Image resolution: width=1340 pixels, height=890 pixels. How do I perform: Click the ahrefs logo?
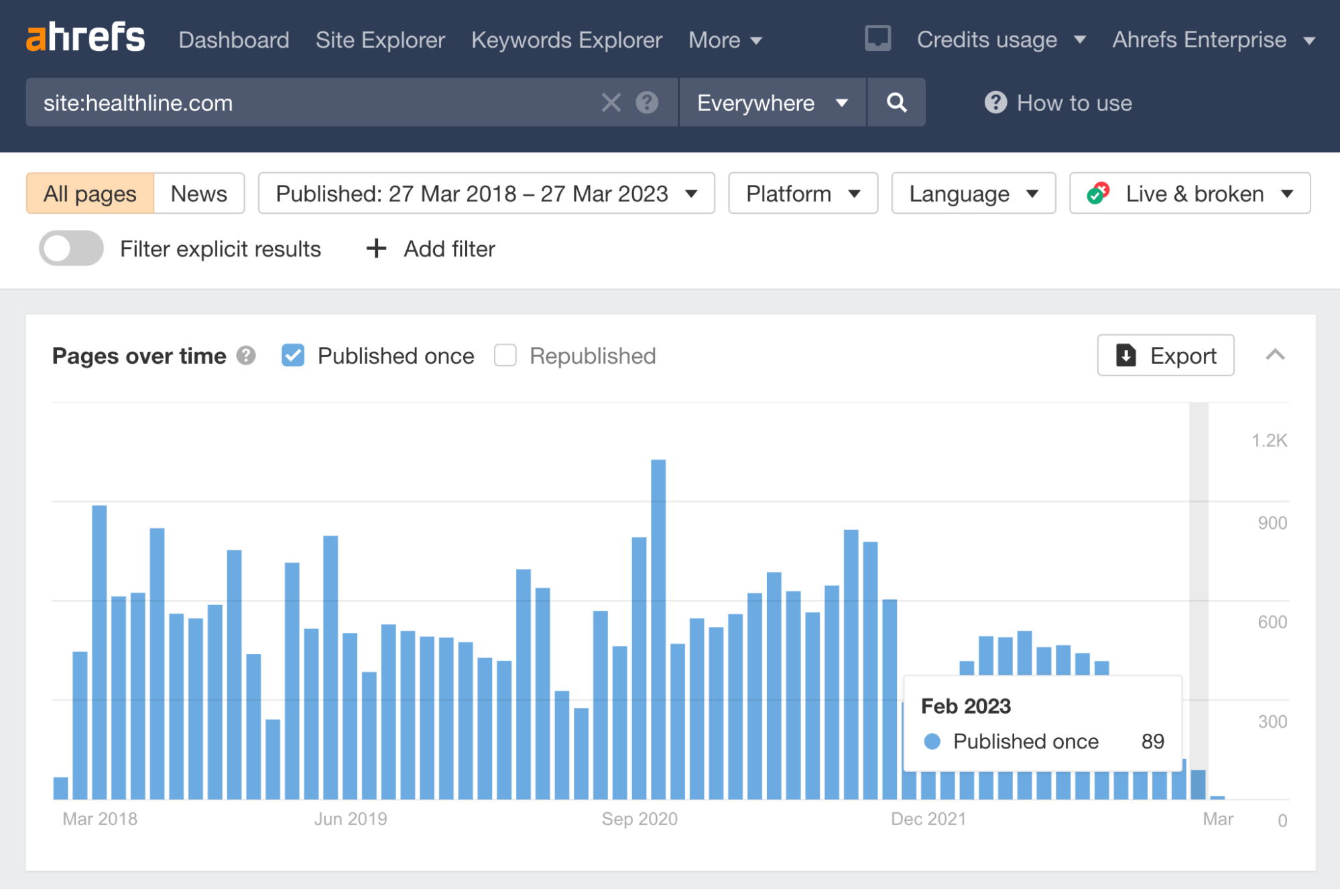(x=84, y=38)
